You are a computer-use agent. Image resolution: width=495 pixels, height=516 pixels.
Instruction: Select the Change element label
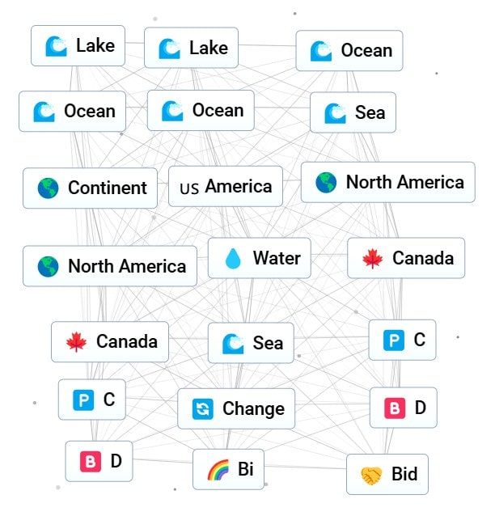pyautogui.click(x=253, y=409)
